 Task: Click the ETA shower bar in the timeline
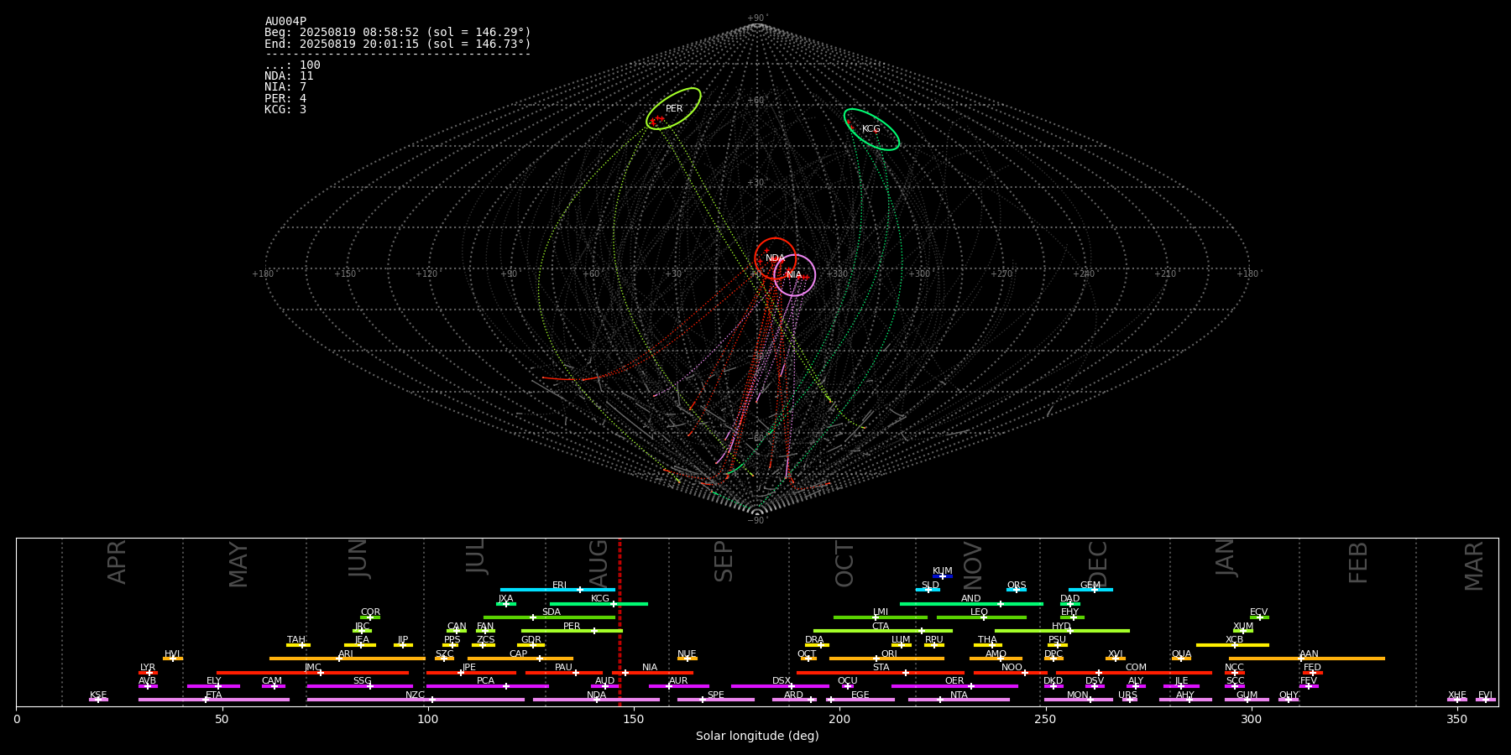[214, 700]
